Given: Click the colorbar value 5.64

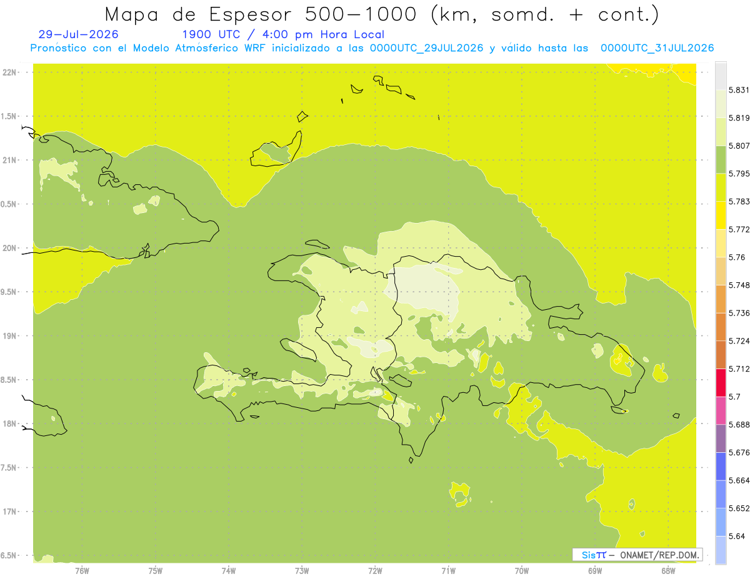Looking at the screenshot, I should [x=737, y=536].
